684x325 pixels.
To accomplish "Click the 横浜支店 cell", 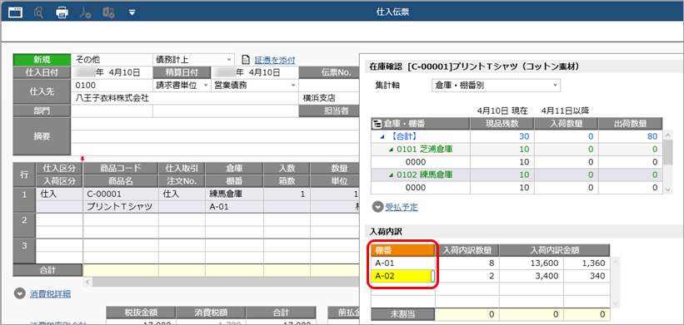I will coord(329,98).
